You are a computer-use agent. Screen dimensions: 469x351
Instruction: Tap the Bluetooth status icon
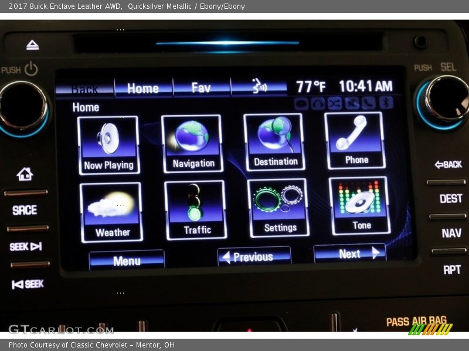(x=386, y=103)
